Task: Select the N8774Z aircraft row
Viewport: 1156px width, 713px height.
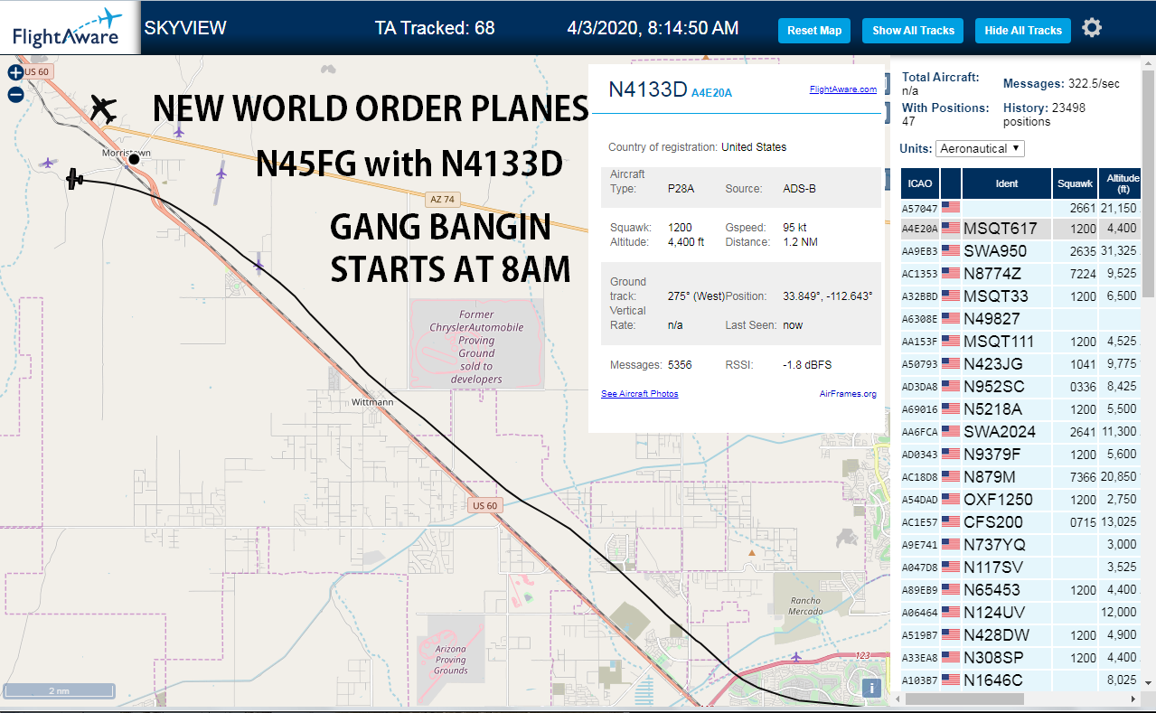Action: click(1021, 274)
